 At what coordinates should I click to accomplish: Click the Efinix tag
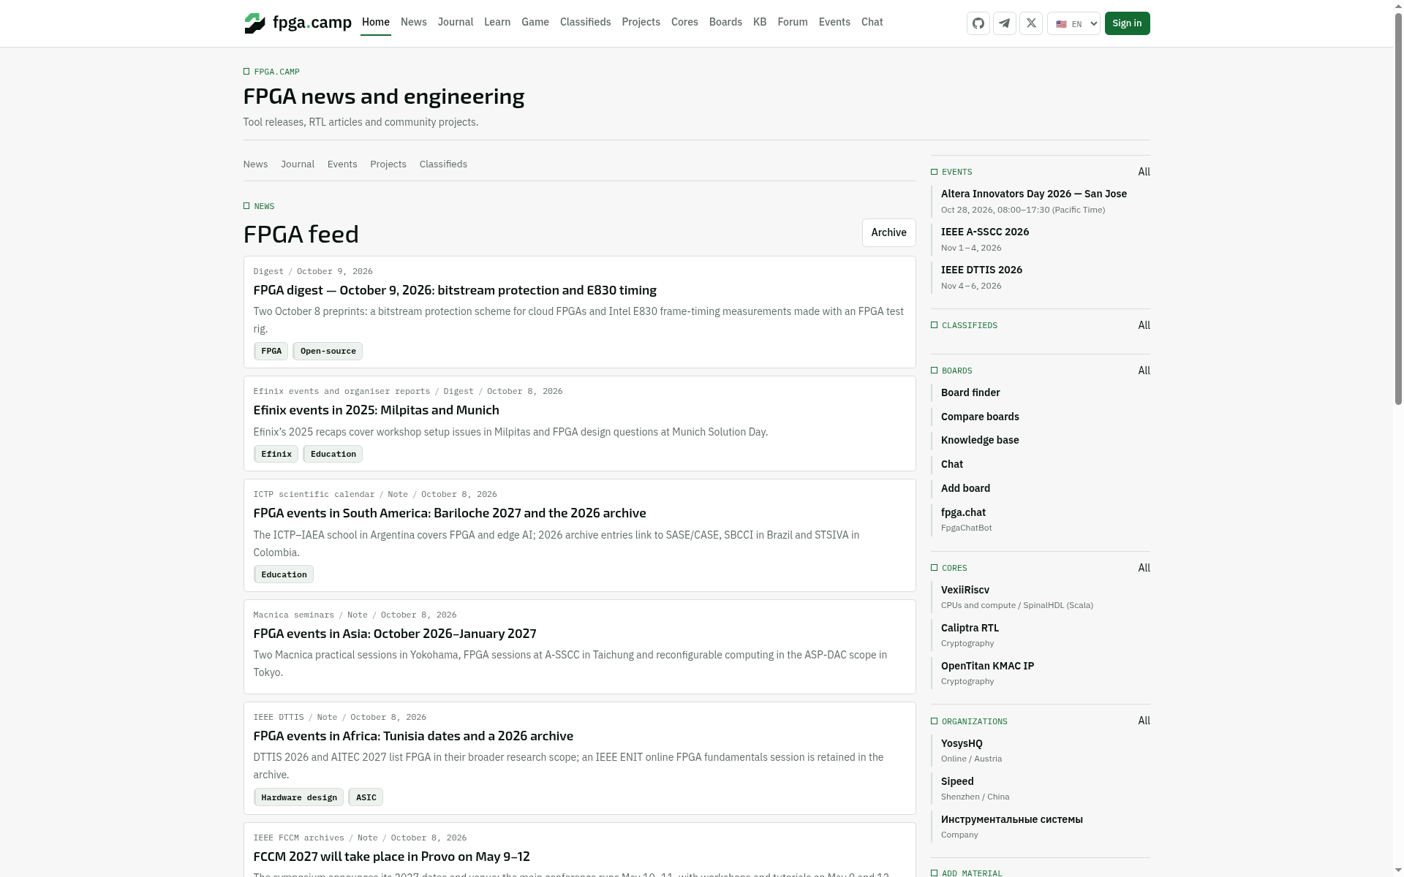276,454
